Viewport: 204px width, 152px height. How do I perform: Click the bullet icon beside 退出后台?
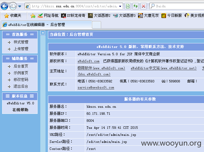9,87
